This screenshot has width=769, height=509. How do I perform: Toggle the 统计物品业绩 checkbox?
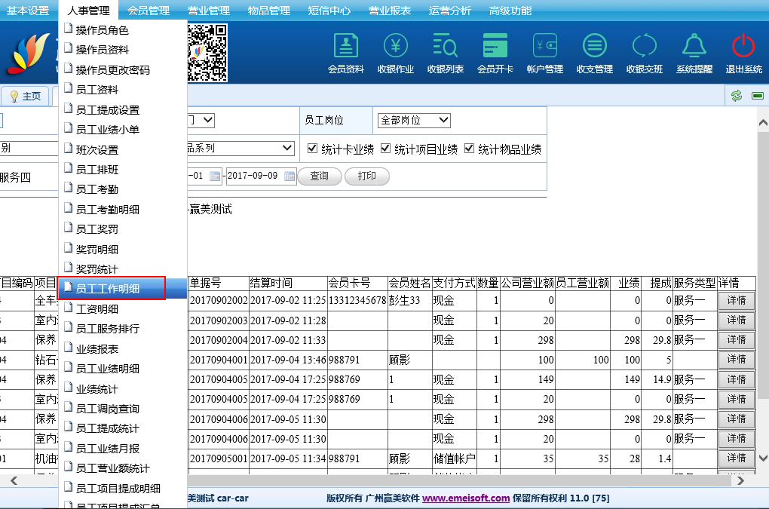469,149
